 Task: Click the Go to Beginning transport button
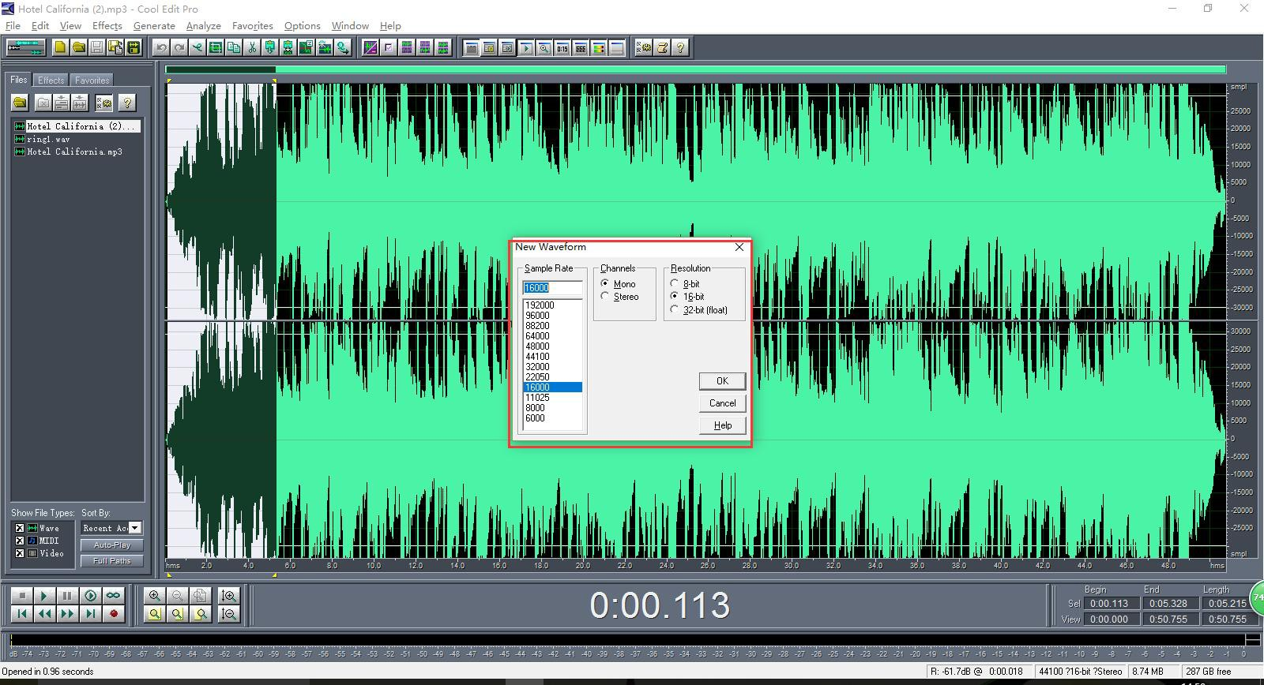tap(22, 614)
